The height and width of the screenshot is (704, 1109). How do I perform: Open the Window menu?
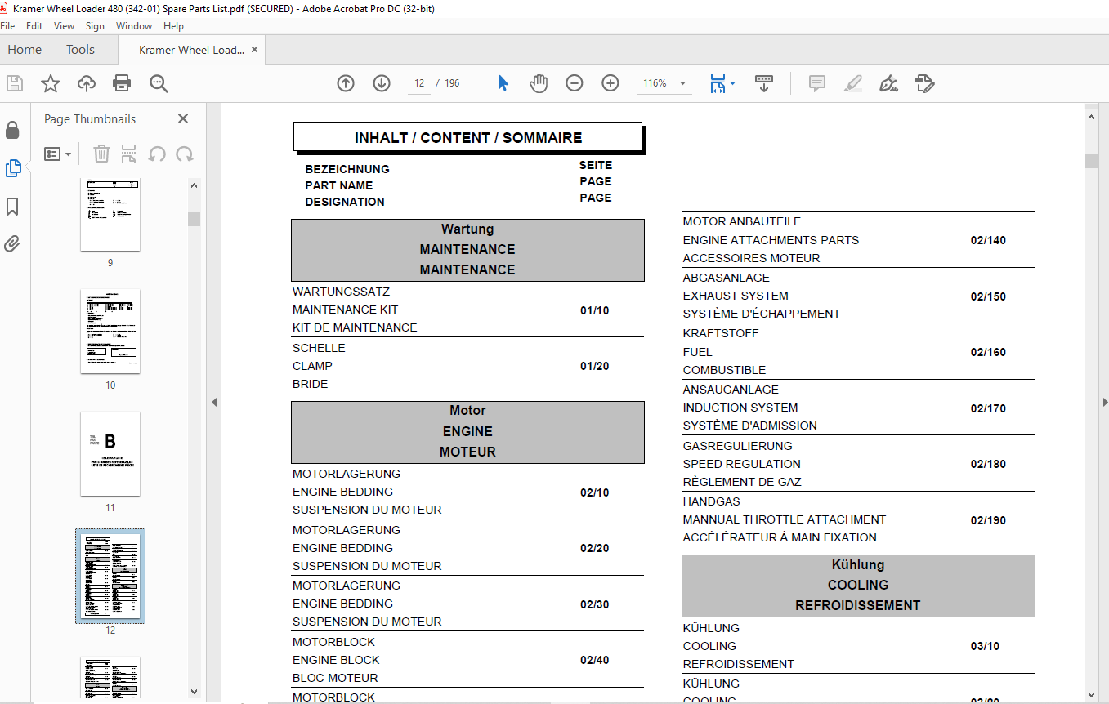coord(134,26)
